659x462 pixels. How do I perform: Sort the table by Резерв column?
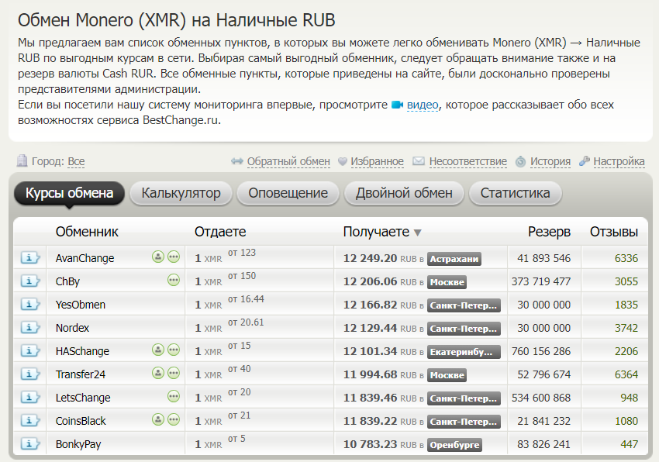pyautogui.click(x=550, y=232)
